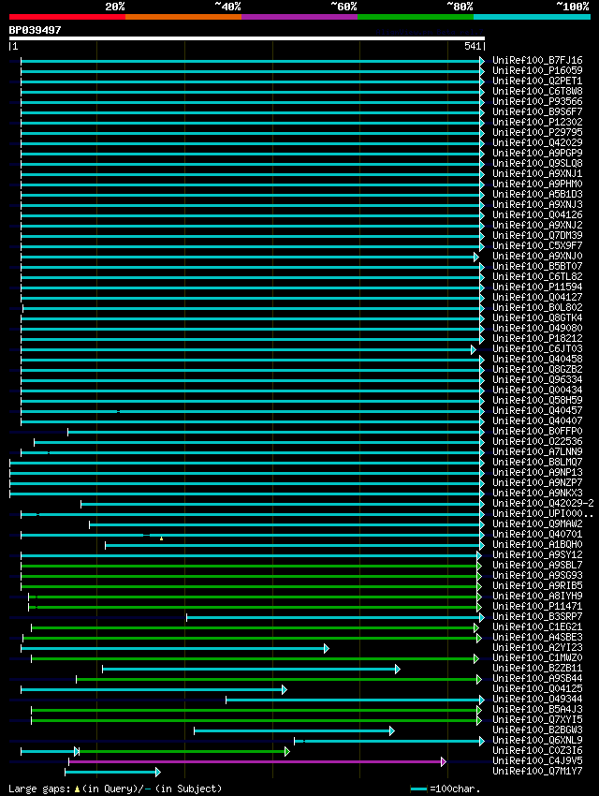Select the UniRef100_Q40457 label
The image size is (599, 796).
click(537, 410)
